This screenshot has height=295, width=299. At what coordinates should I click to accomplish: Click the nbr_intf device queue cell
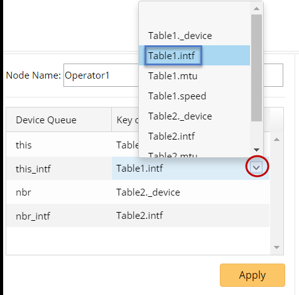click(x=59, y=216)
